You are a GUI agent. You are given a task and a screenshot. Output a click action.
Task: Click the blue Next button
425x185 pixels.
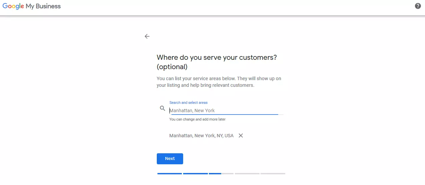point(170,159)
